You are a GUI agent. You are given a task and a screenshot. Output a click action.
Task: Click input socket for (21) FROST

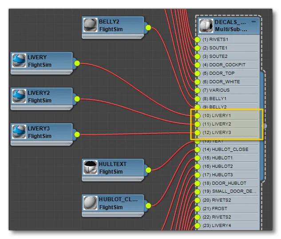click(197, 209)
